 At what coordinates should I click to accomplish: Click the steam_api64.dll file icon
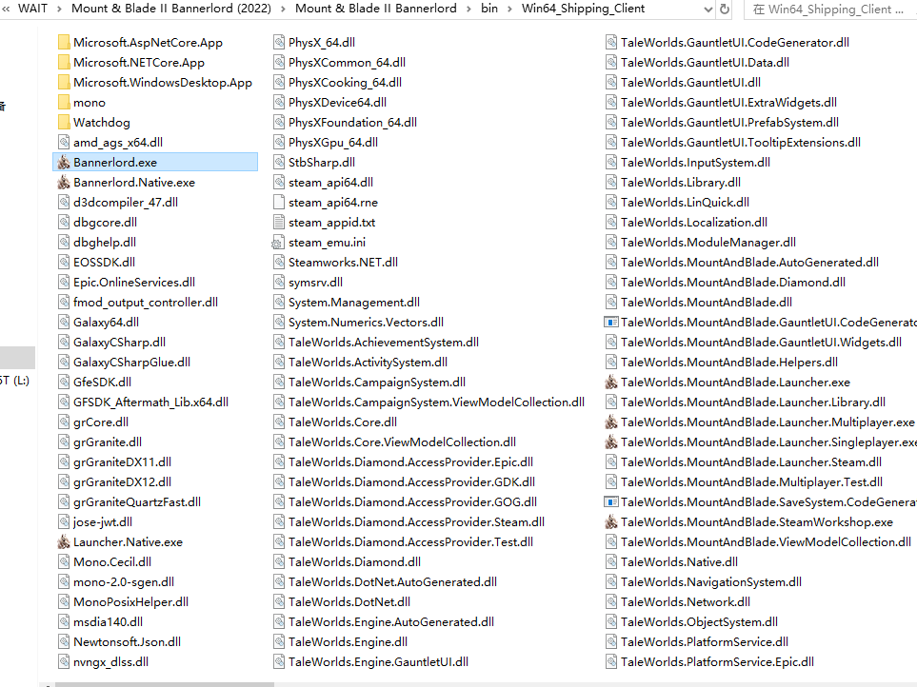tap(279, 183)
